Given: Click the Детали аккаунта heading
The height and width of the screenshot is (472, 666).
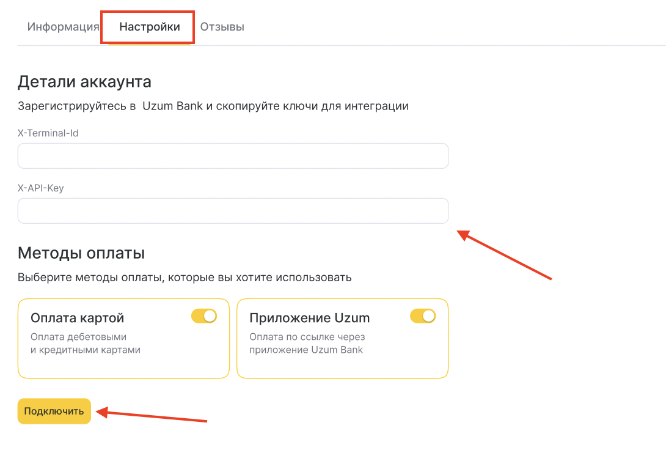Looking at the screenshot, I should (x=84, y=81).
